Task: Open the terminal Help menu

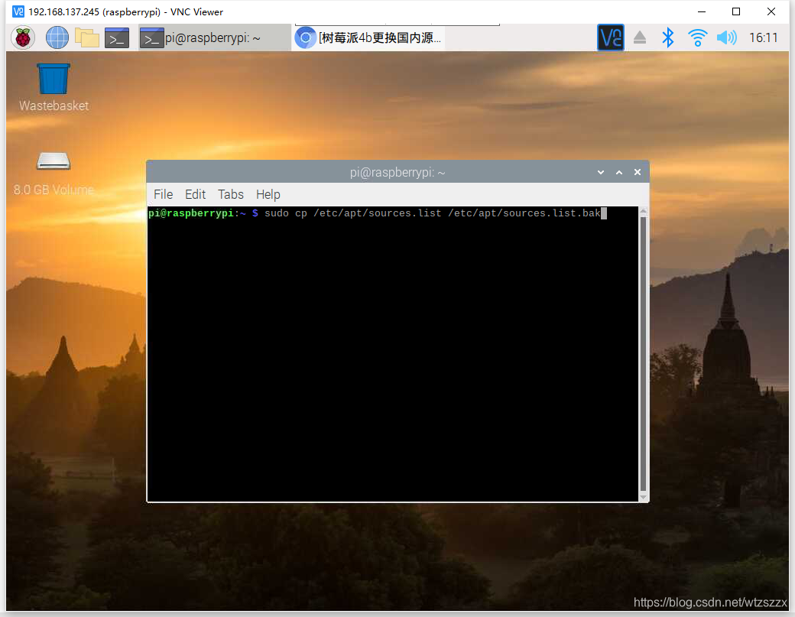Action: click(x=268, y=194)
